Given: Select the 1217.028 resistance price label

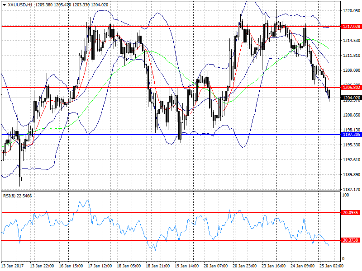Looking at the screenshot, I should click(351, 27).
